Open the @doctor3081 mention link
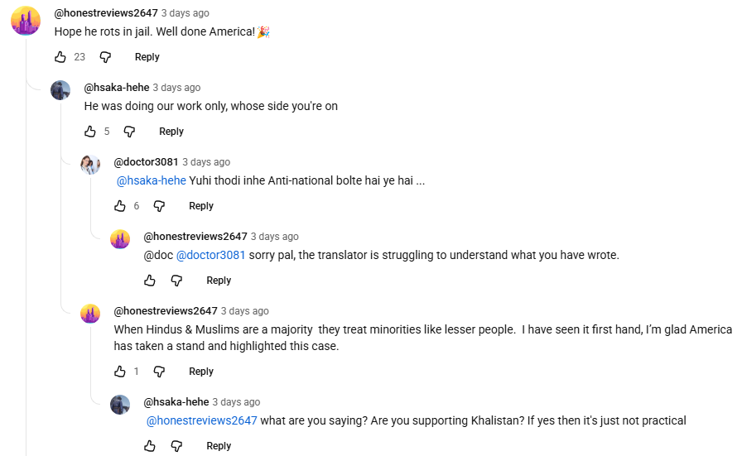Viewport: 737px width, 456px height. [211, 255]
